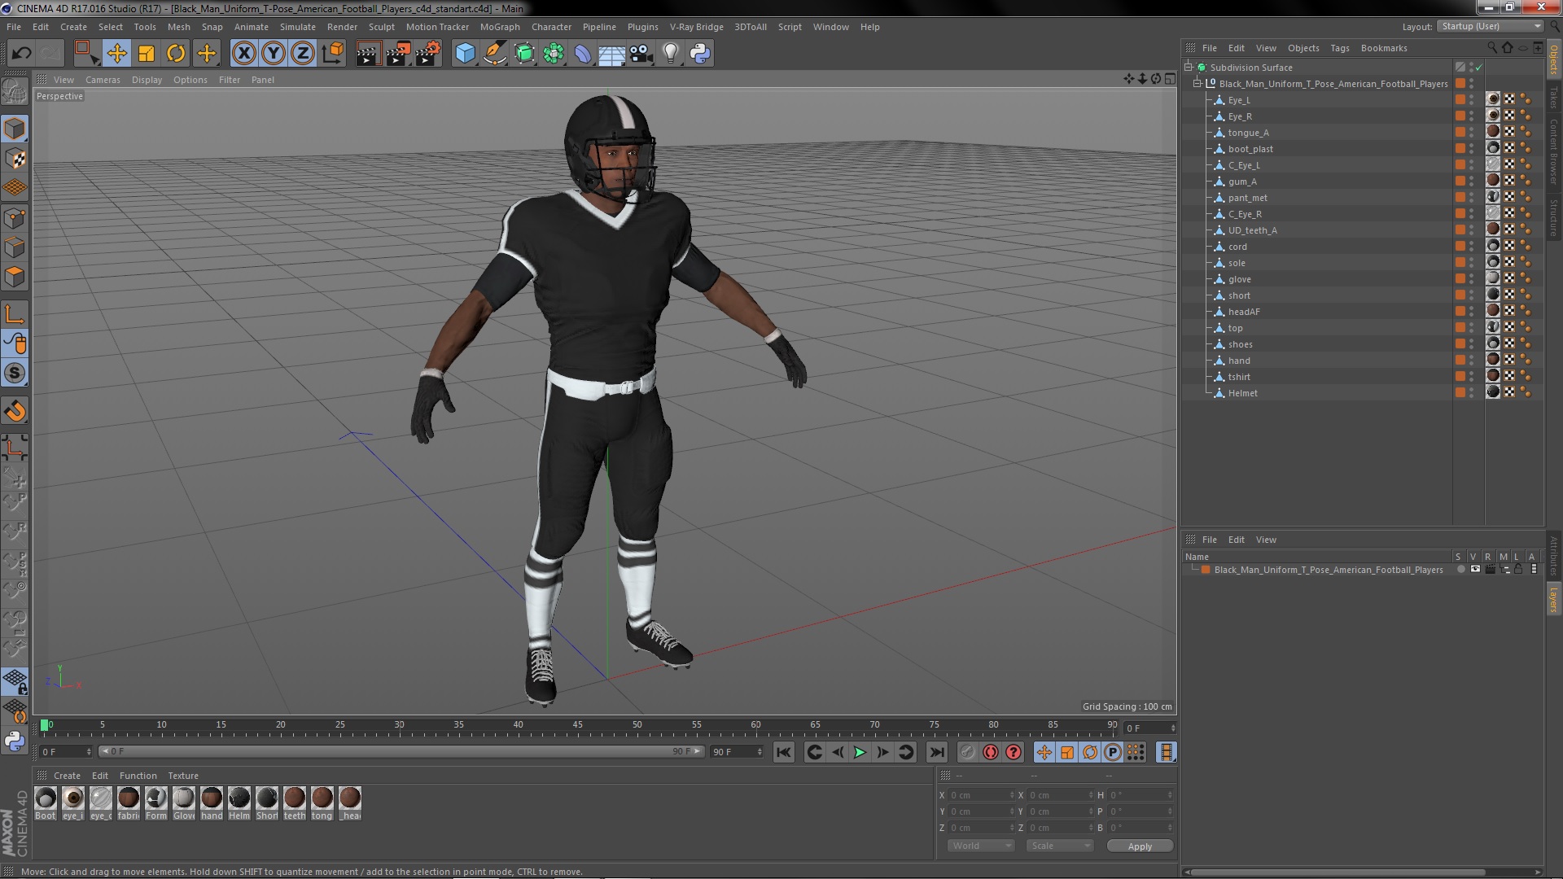Screen dimensions: 1563x879
Task: Add a Cube primitive object
Action: tap(465, 54)
